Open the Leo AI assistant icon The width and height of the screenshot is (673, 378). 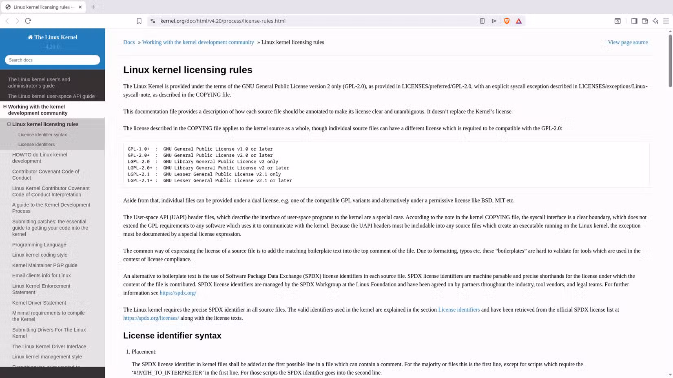point(655,21)
